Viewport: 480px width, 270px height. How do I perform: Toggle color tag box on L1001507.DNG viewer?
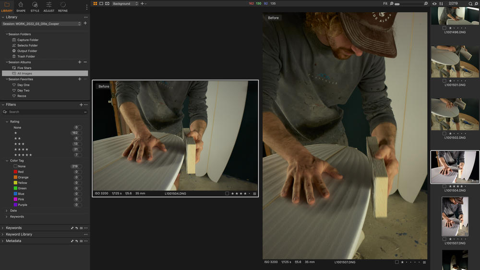click(x=397, y=262)
